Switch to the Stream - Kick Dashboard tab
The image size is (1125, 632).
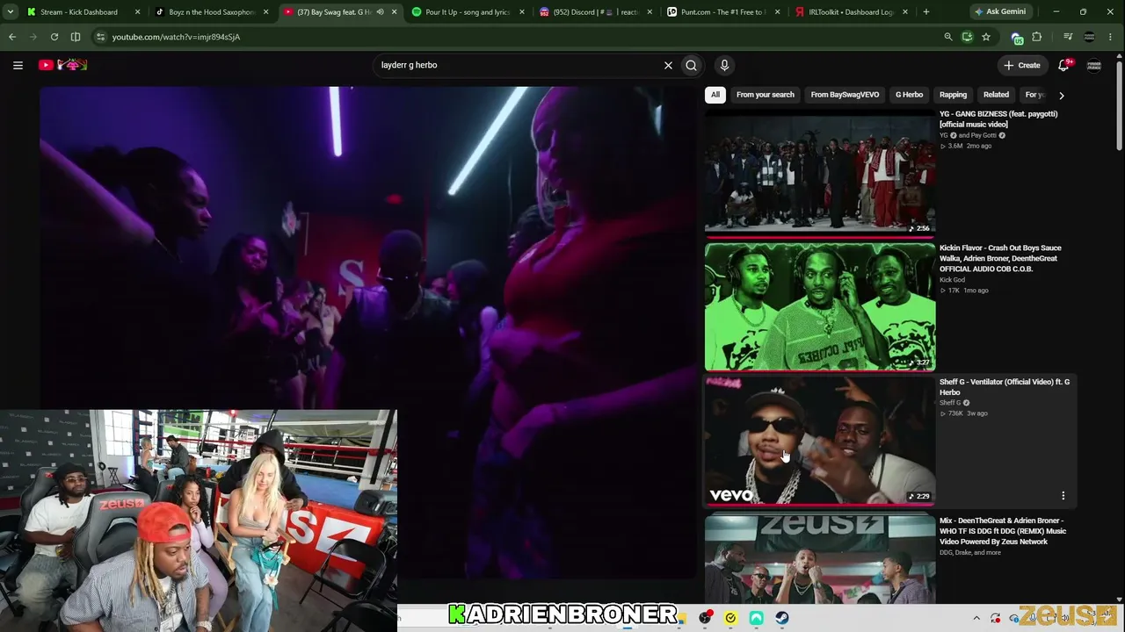pos(79,12)
